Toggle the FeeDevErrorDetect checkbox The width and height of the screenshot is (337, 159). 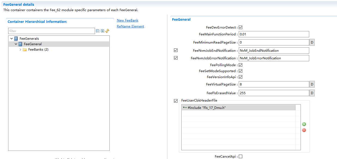point(240,27)
